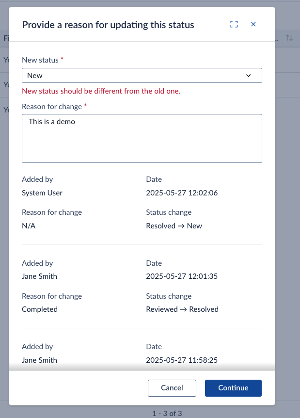Select the System User history entry name
Screen dimensions: 300x418
click(42, 193)
